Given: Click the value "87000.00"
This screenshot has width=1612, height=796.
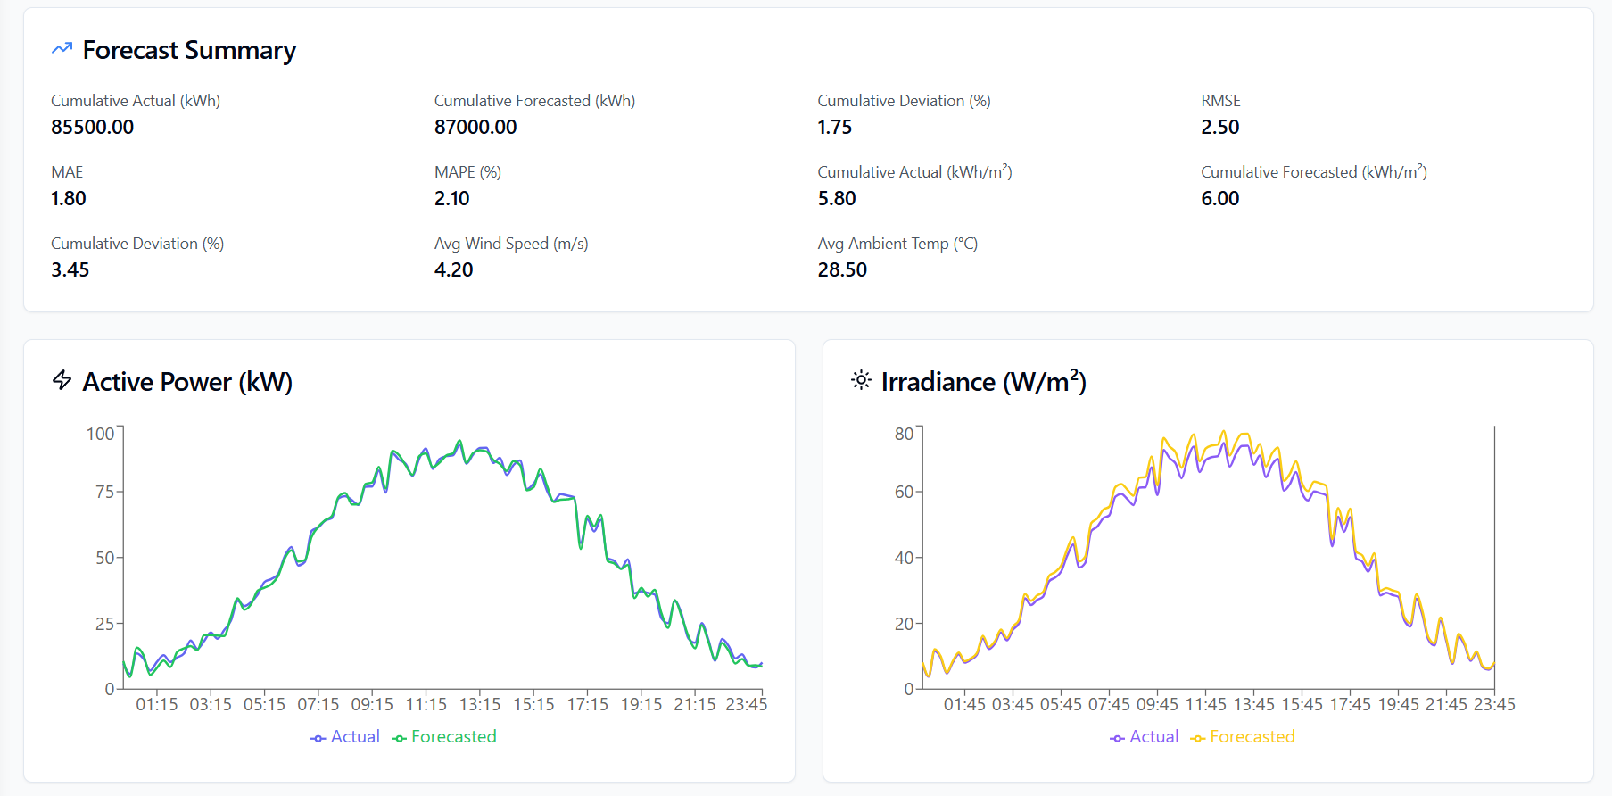Looking at the screenshot, I should [x=475, y=127].
